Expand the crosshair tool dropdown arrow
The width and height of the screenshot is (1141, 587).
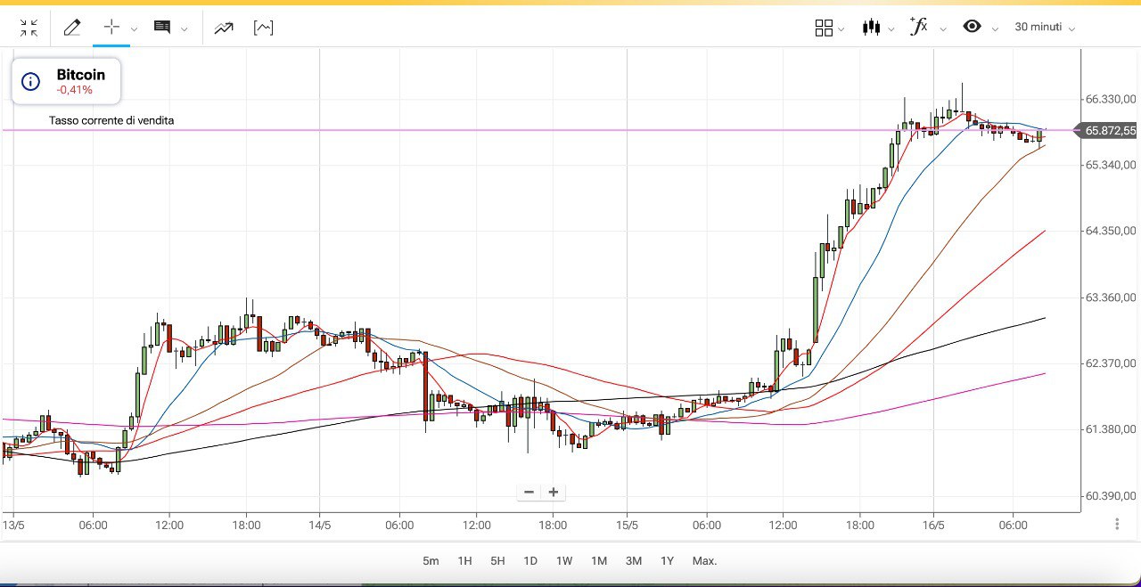click(135, 29)
